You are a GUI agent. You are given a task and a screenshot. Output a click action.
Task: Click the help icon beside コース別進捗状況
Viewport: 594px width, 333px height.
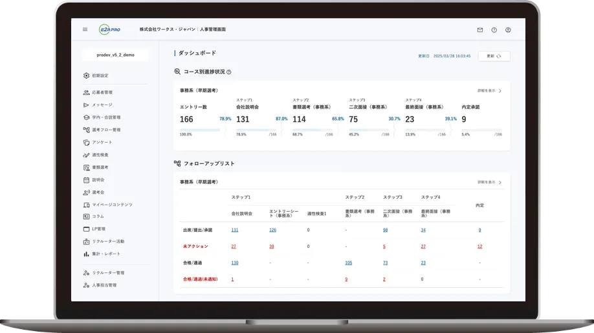tap(229, 72)
